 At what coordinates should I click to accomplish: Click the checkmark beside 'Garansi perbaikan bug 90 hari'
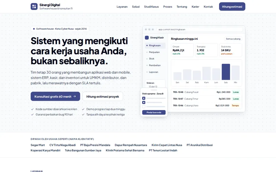pyautogui.click(x=32, y=115)
